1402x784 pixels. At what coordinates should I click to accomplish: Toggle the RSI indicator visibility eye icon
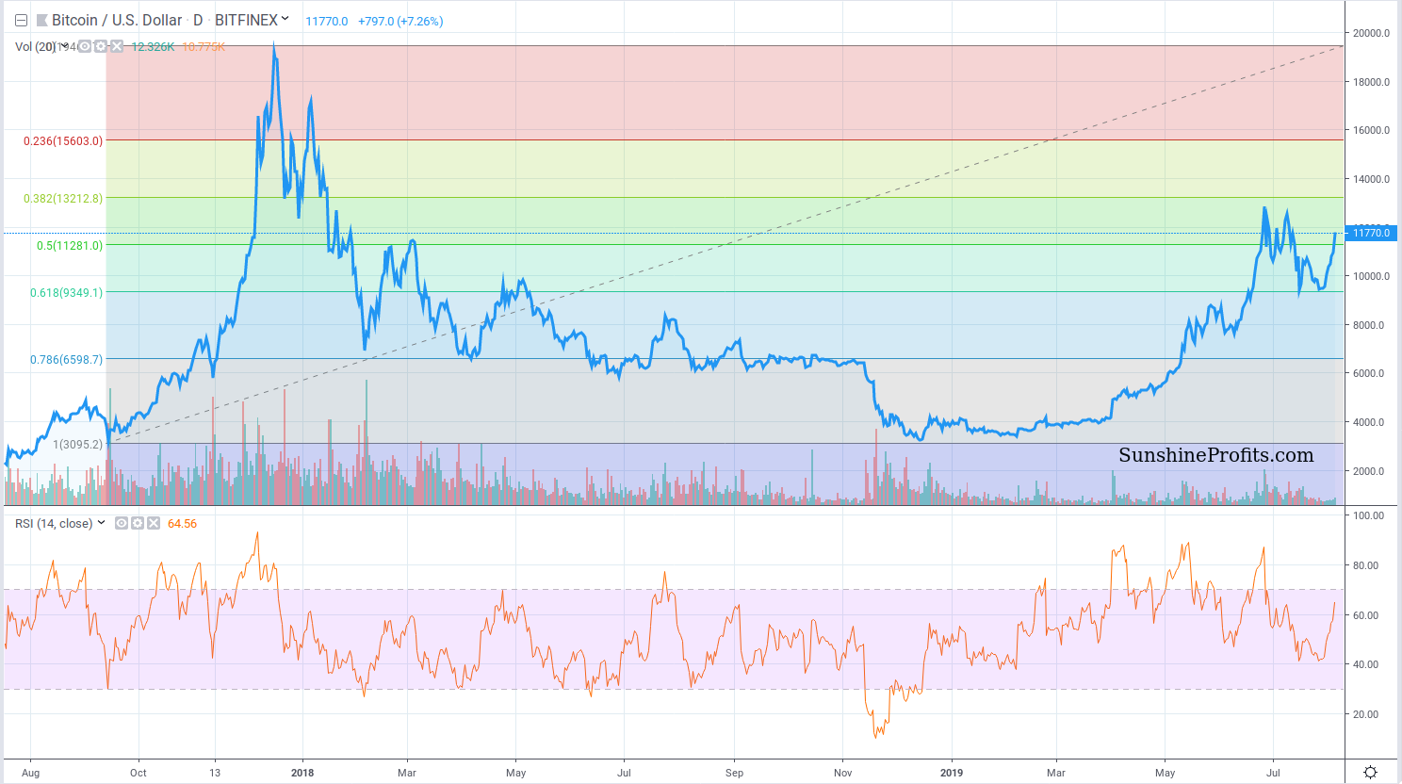tap(122, 523)
